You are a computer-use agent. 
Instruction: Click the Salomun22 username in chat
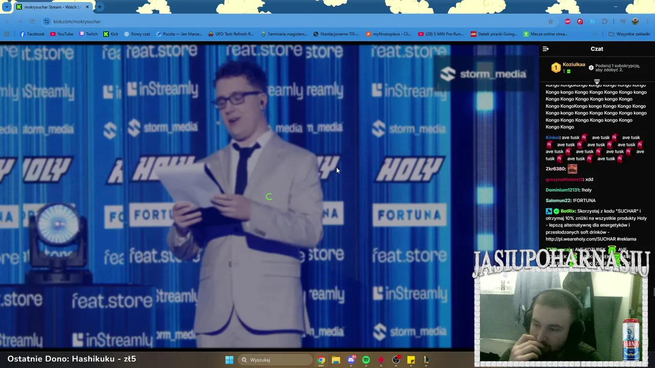[x=558, y=200]
